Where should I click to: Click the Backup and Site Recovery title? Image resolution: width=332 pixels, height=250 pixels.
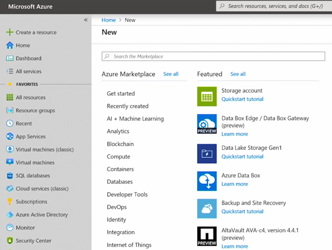tap(254, 203)
